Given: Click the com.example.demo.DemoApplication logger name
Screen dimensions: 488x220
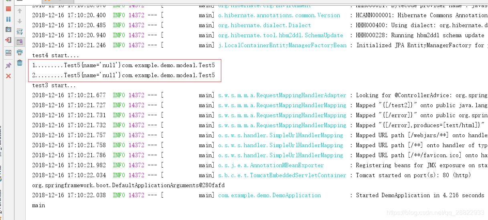Looking at the screenshot, I should tap(269, 195).
